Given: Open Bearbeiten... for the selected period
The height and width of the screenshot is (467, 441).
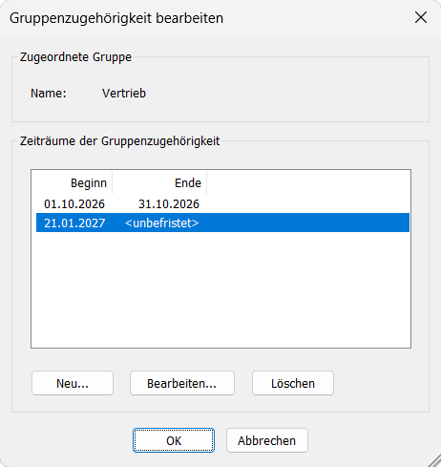Looking at the screenshot, I should [182, 383].
